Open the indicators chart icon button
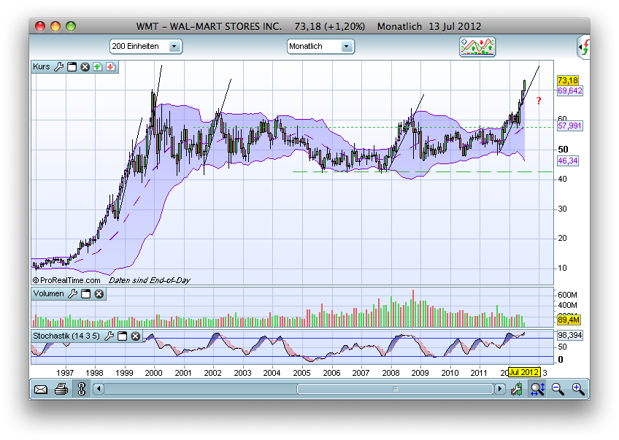 click(x=477, y=47)
